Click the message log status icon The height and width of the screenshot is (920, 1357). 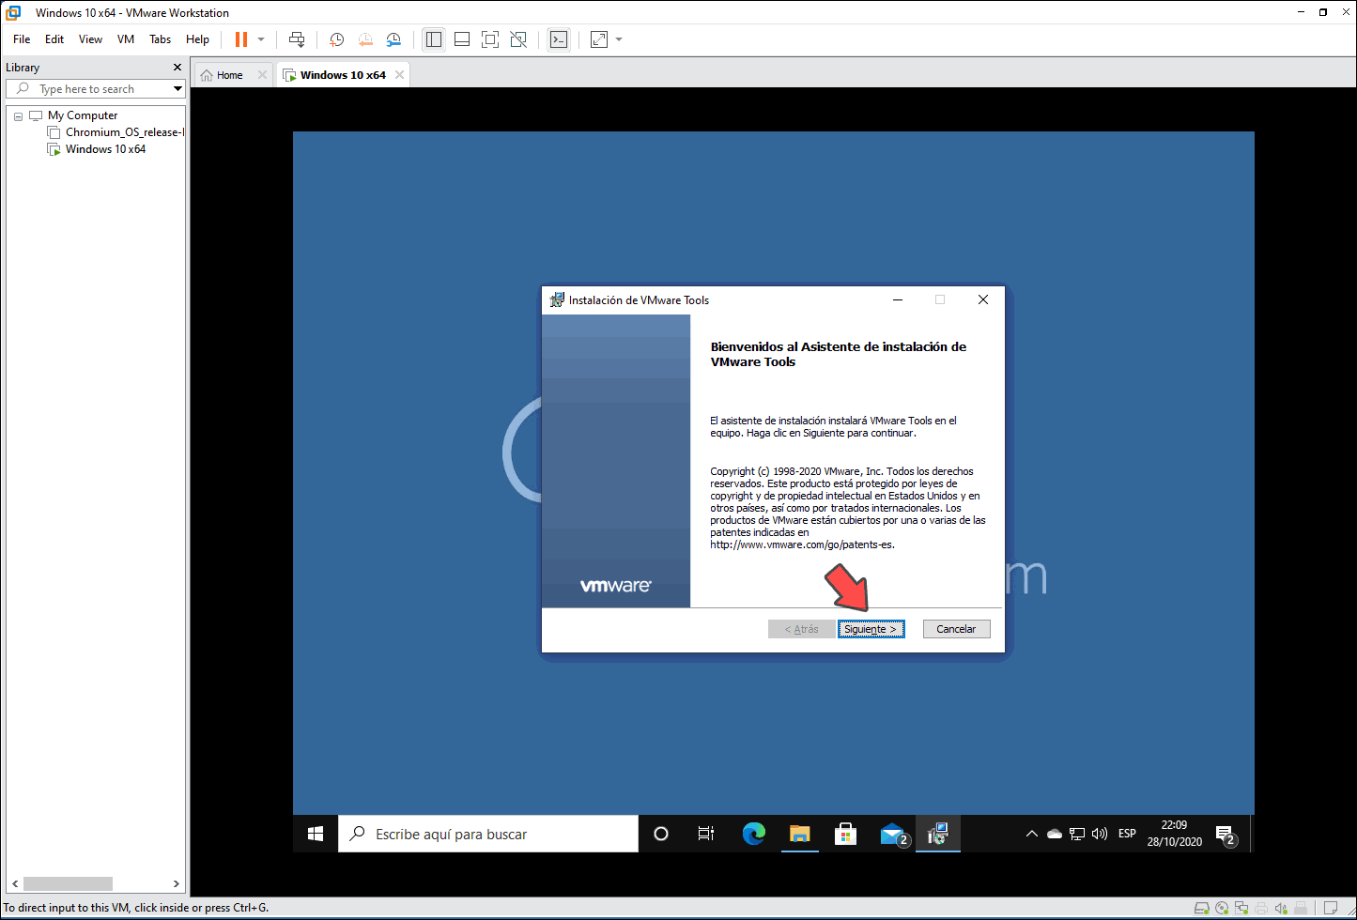coord(1331,908)
